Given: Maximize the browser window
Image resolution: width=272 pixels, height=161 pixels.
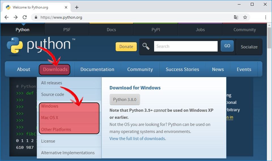Looking at the screenshot, I should coord(252,4).
